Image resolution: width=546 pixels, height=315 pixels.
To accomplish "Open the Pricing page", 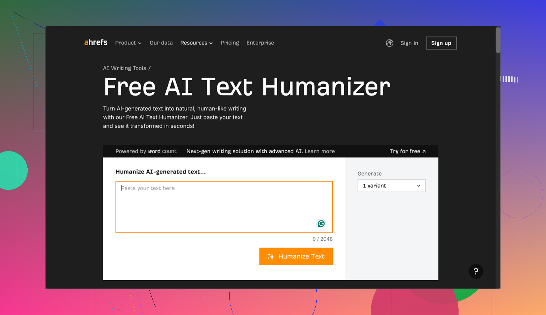I will [230, 43].
